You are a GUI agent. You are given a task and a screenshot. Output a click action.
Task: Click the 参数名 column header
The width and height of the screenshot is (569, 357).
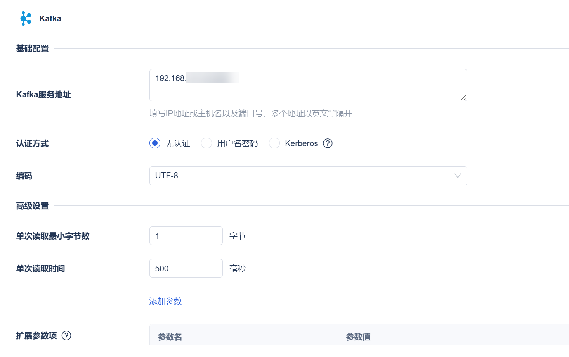[170, 337]
